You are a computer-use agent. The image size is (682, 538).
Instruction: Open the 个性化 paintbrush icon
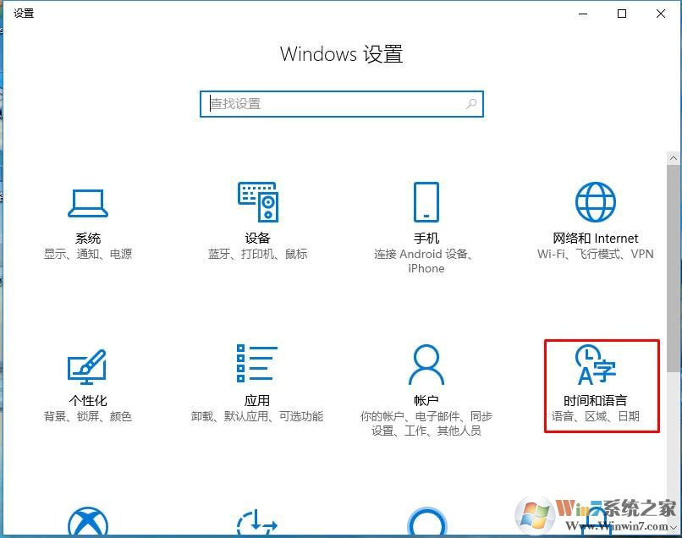coord(87,366)
